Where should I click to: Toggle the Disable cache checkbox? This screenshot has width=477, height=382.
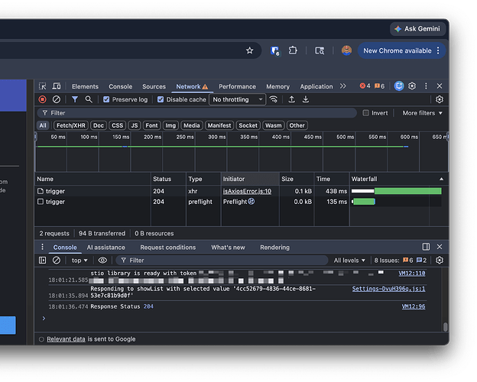click(x=161, y=99)
